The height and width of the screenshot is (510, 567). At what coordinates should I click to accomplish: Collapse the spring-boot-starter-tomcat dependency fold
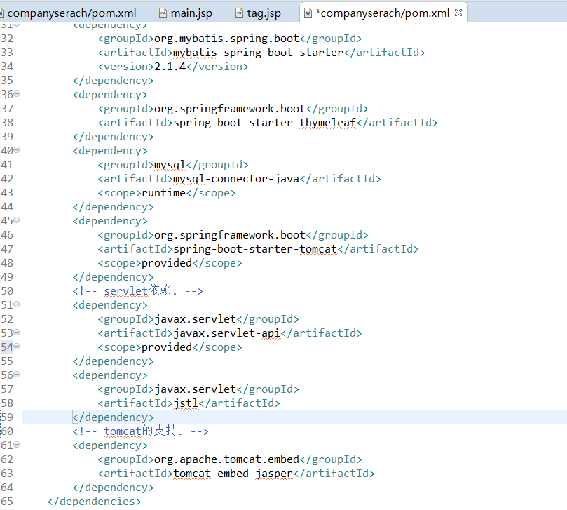pyautogui.click(x=15, y=220)
